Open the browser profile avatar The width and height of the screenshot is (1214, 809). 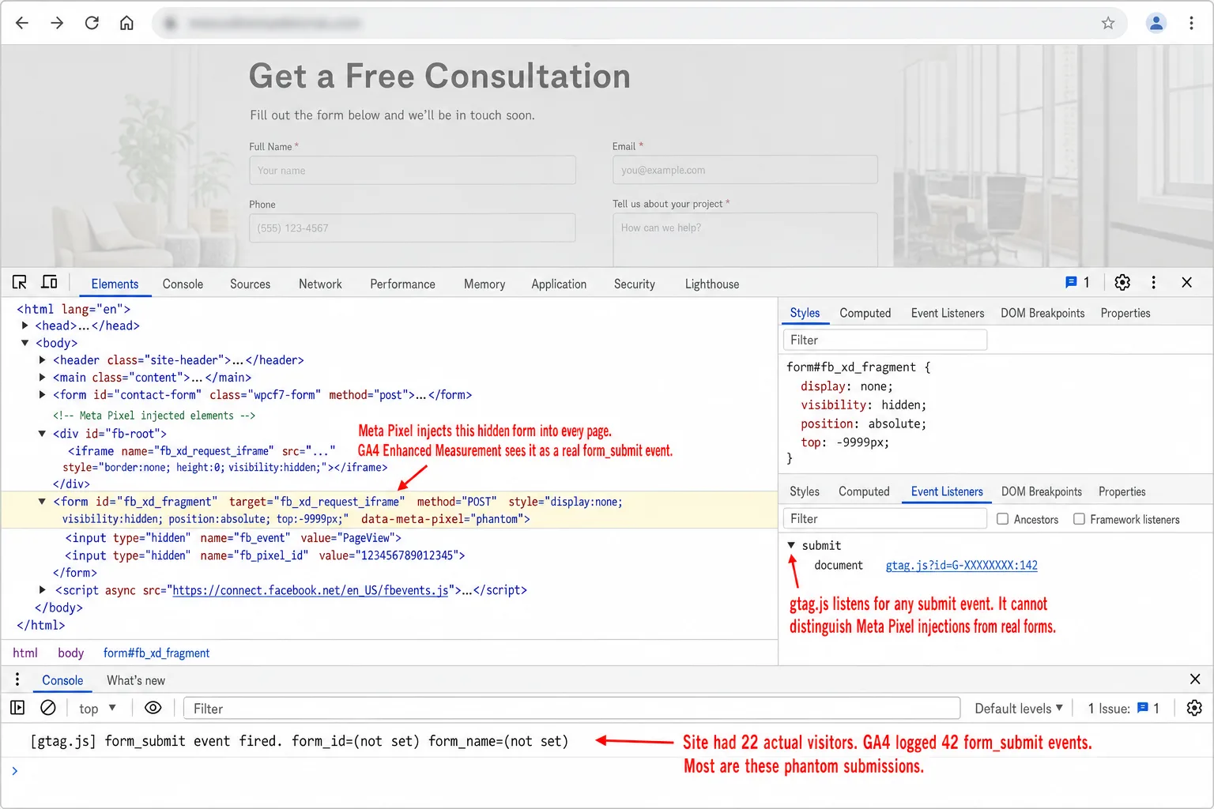pos(1156,23)
